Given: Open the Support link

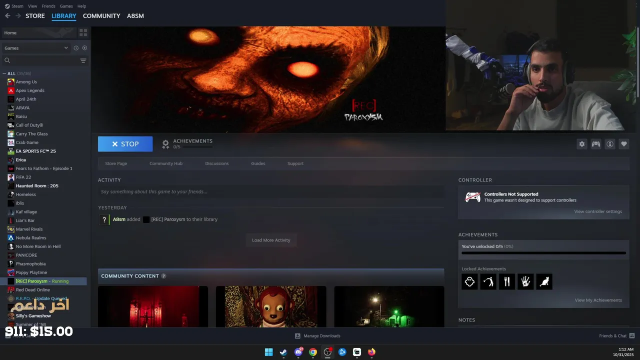Looking at the screenshot, I should (295, 163).
